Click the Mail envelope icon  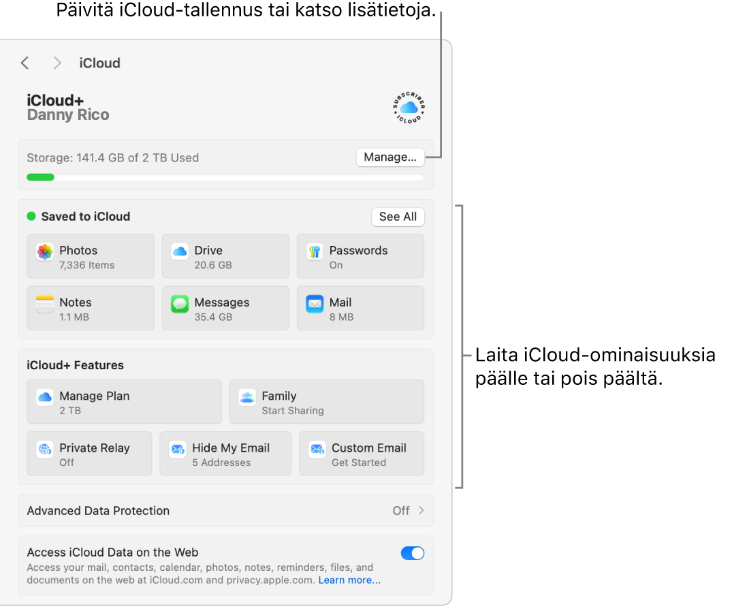click(x=315, y=304)
